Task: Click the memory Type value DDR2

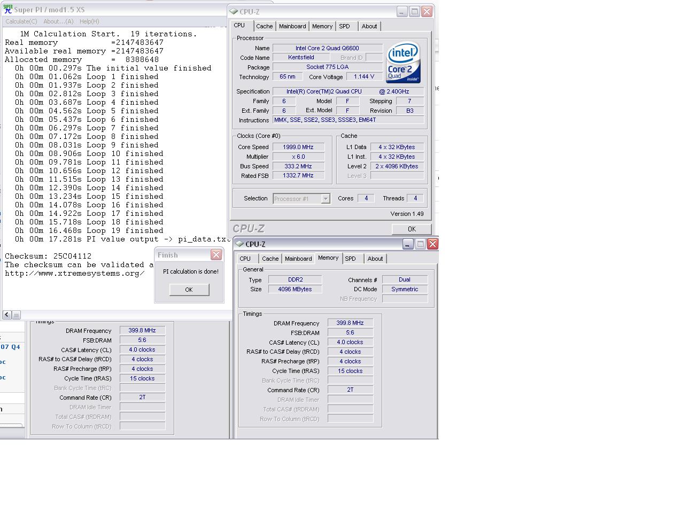Action: point(295,279)
